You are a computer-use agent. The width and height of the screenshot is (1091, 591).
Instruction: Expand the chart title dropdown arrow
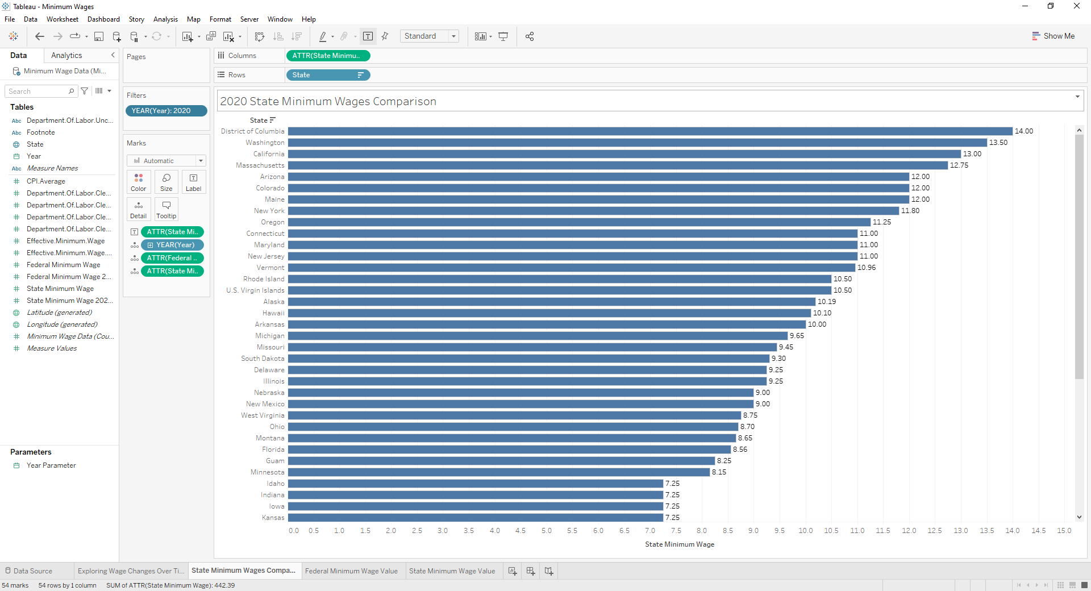[1077, 97]
